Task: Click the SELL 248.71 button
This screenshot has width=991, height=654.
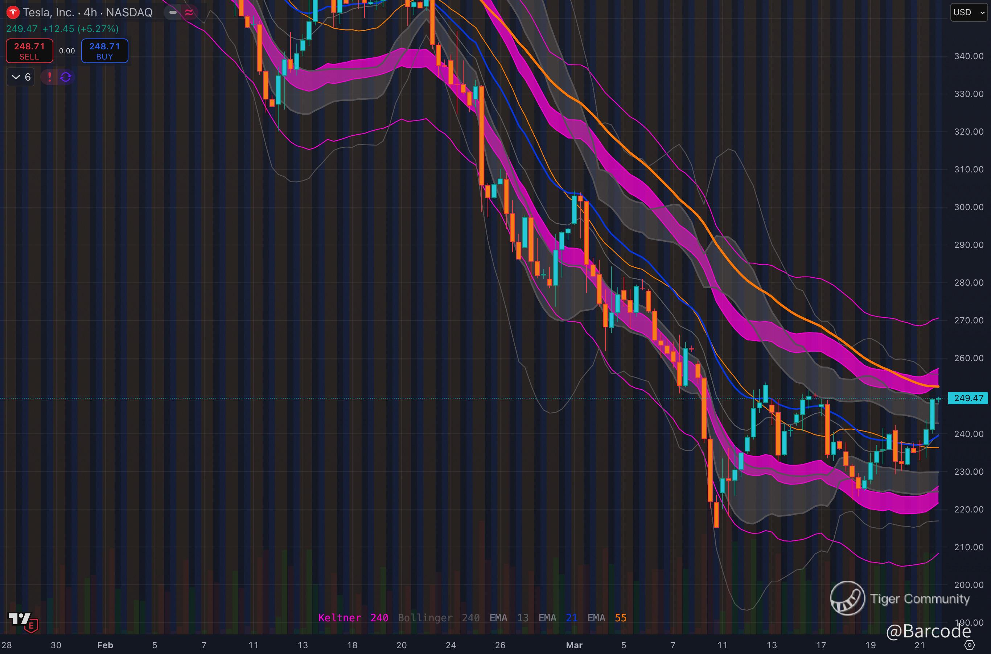Action: coord(29,51)
